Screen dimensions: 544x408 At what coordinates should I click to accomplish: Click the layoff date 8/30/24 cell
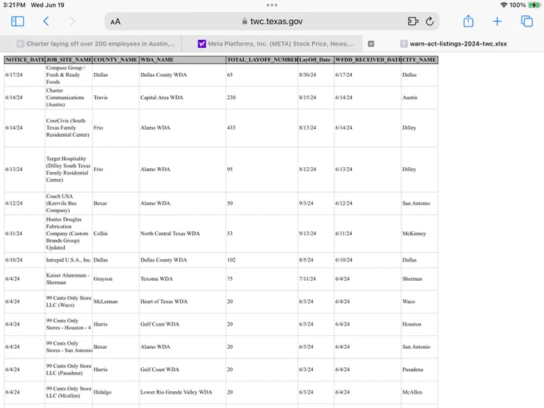316,75
